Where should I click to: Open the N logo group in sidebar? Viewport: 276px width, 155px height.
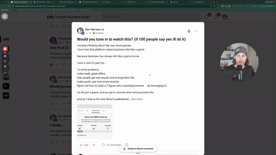coord(6,86)
